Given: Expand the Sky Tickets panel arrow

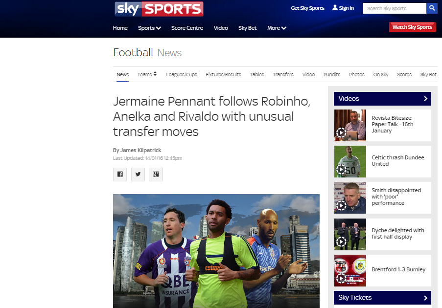Looking at the screenshot, I should coord(426,298).
